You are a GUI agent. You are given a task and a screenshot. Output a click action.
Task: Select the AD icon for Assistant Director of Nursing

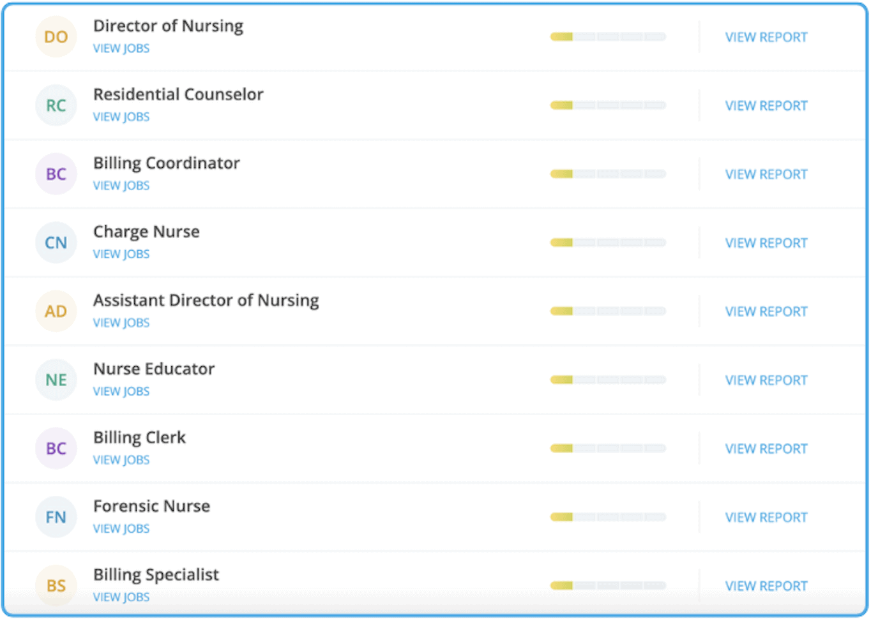tap(56, 311)
